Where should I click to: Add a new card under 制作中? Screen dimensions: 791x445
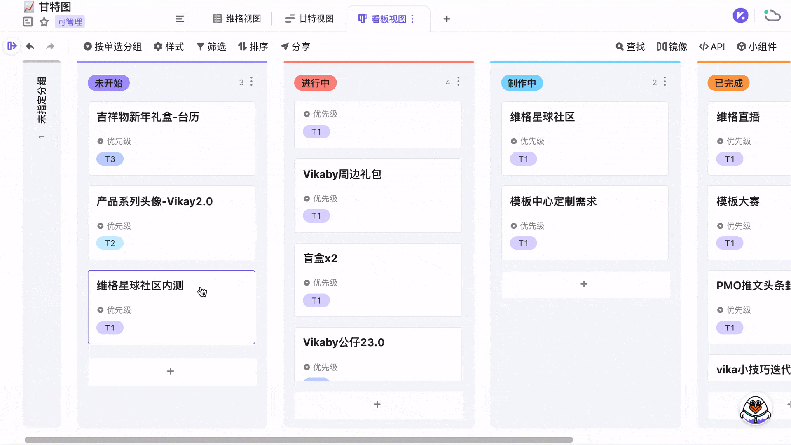[x=584, y=284]
